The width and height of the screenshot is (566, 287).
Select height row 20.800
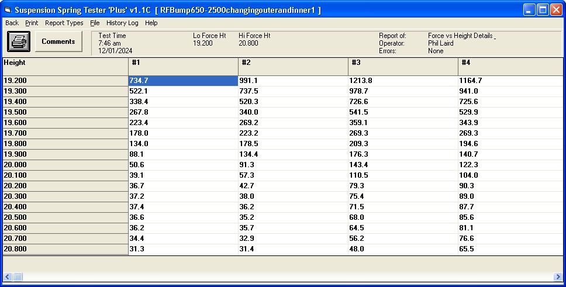coord(65,249)
